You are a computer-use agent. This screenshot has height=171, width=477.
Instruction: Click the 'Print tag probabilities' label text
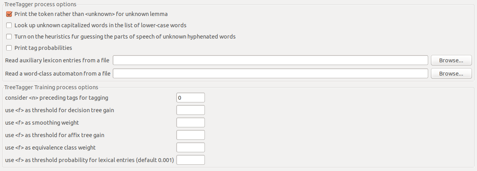43,48
